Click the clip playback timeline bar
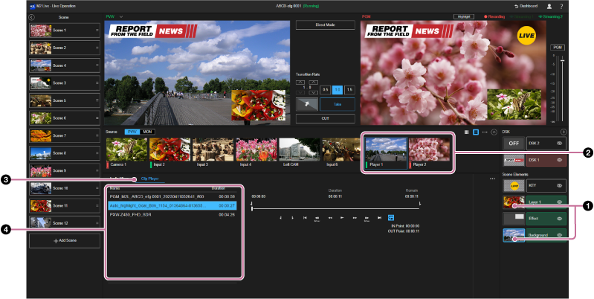This screenshot has height=299, width=594. click(335, 208)
